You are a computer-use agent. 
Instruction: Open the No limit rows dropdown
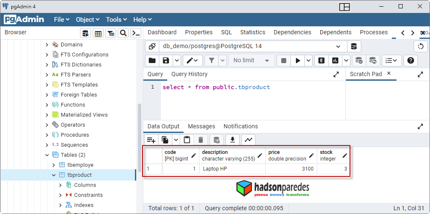tap(251, 61)
